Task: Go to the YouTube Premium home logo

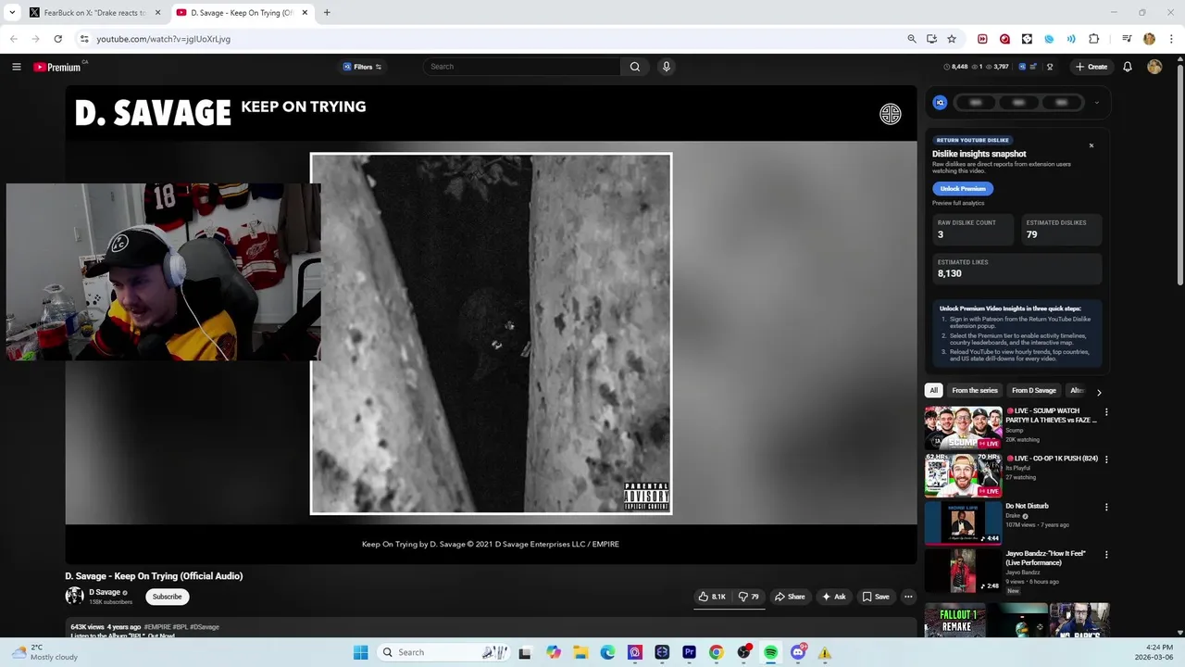Action: (x=57, y=67)
